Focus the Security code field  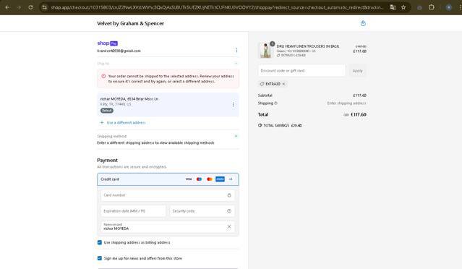tap(202, 211)
